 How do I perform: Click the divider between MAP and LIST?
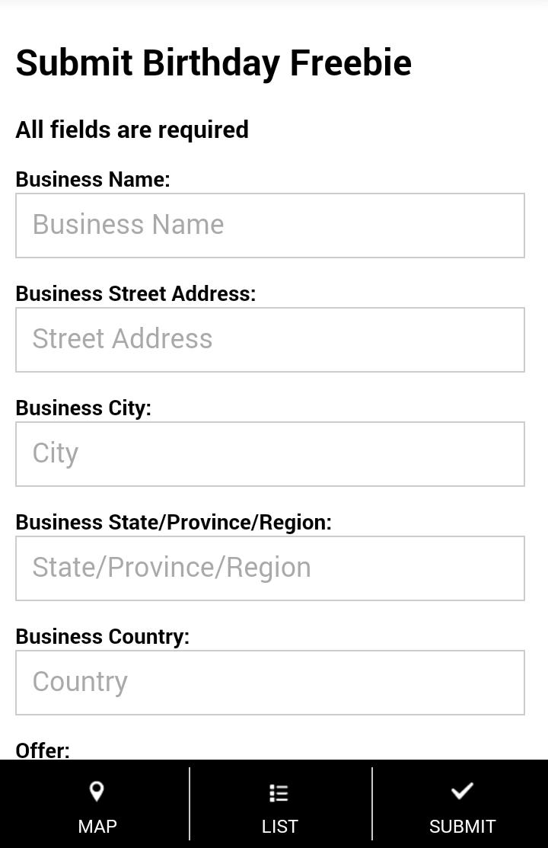tap(190, 804)
